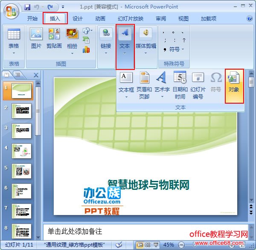Image resolution: width=256 pixels, height=250 pixels.
Task: Select slide 7 thumbnail
Action: pos(22,211)
